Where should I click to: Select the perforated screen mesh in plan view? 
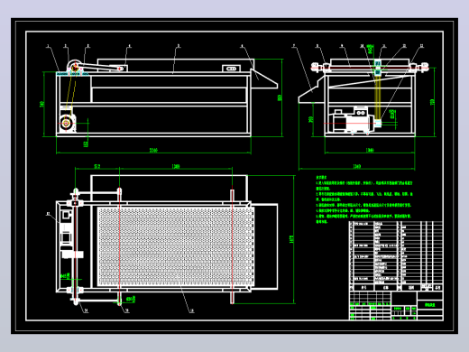(176, 246)
